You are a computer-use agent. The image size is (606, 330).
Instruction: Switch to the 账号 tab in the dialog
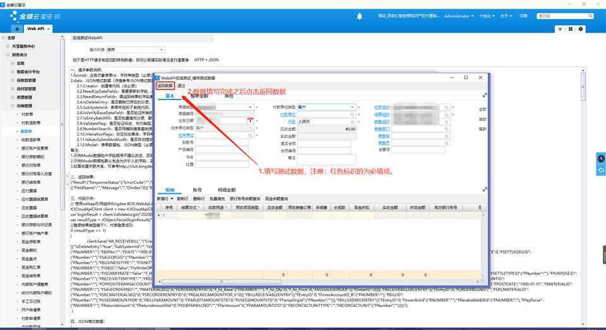click(197, 190)
